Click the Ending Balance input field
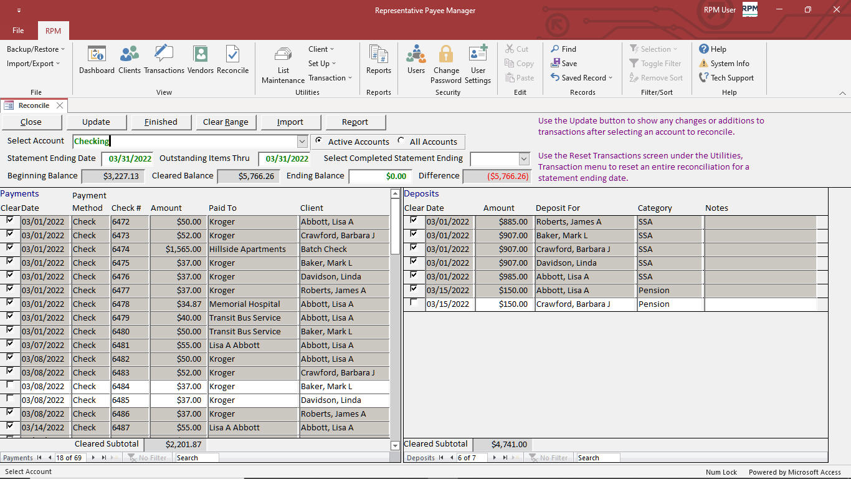 coord(380,177)
